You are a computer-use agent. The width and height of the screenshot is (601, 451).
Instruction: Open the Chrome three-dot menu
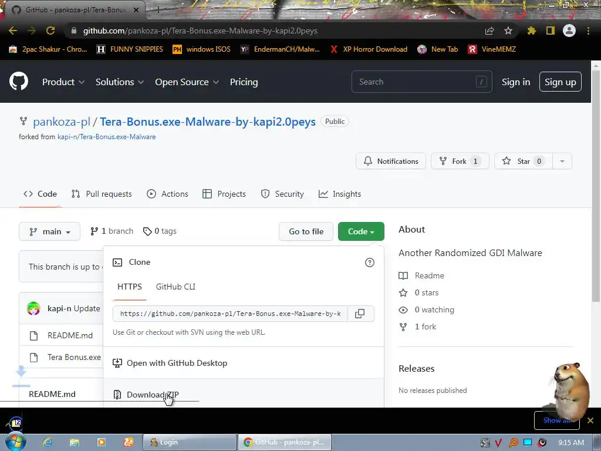pos(588,31)
